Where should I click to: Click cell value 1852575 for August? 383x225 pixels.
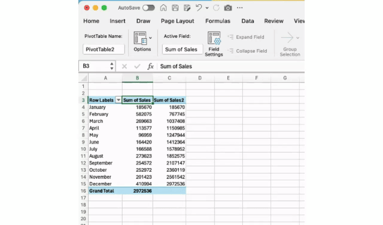pyautogui.click(x=175, y=156)
